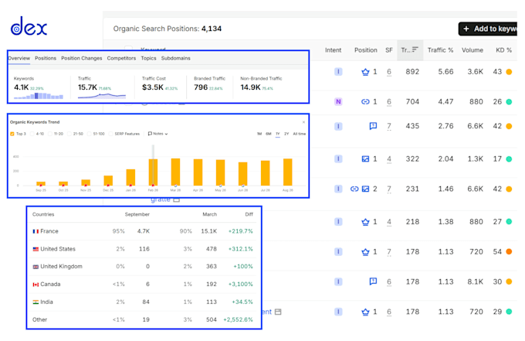Click the Navigational N intent badge in the 704 row
Image resolution: width=525 pixels, height=341 pixels.
[338, 101]
